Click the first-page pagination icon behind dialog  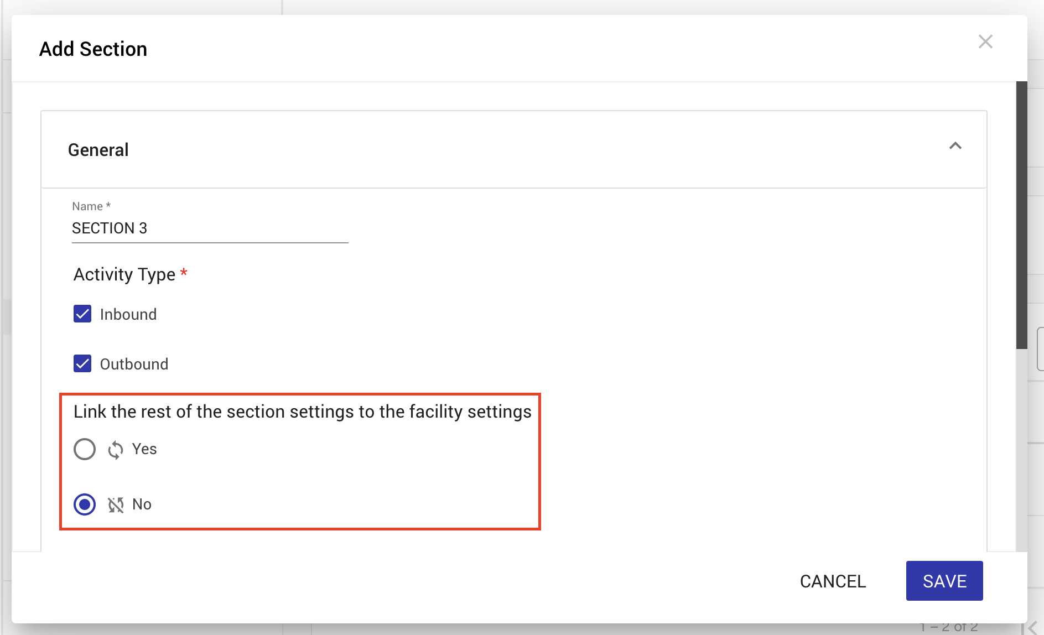point(1031,628)
